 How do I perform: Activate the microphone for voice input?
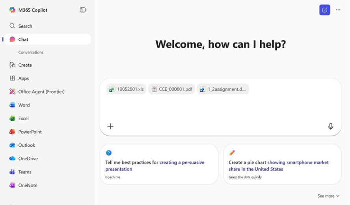pos(331,127)
